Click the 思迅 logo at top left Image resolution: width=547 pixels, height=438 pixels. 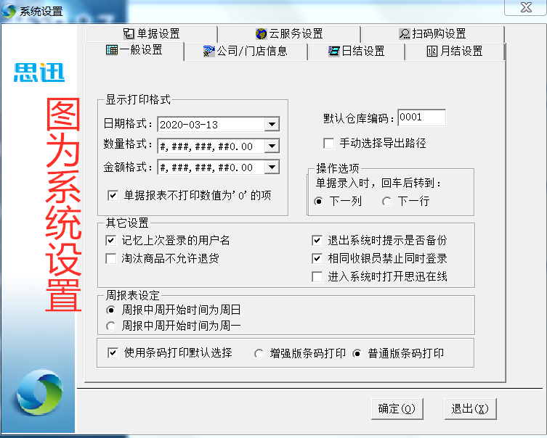pos(39,72)
